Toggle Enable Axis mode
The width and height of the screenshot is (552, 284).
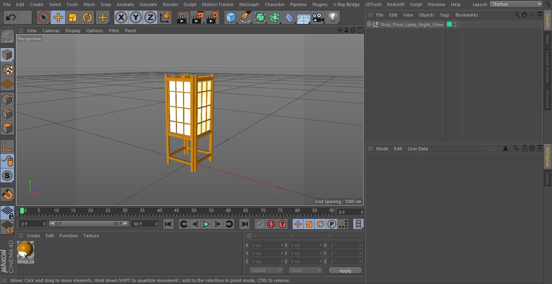tap(7, 147)
